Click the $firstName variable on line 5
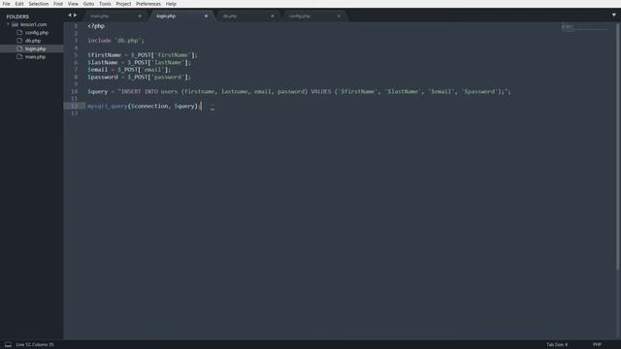The width and height of the screenshot is (621, 349). 105,55
